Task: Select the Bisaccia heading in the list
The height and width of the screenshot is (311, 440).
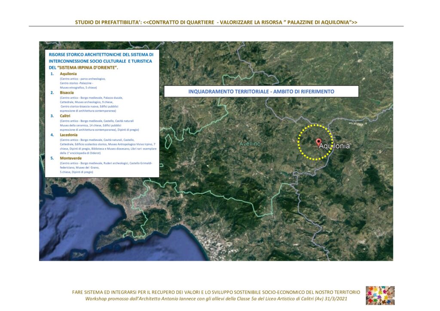Action: point(67,92)
